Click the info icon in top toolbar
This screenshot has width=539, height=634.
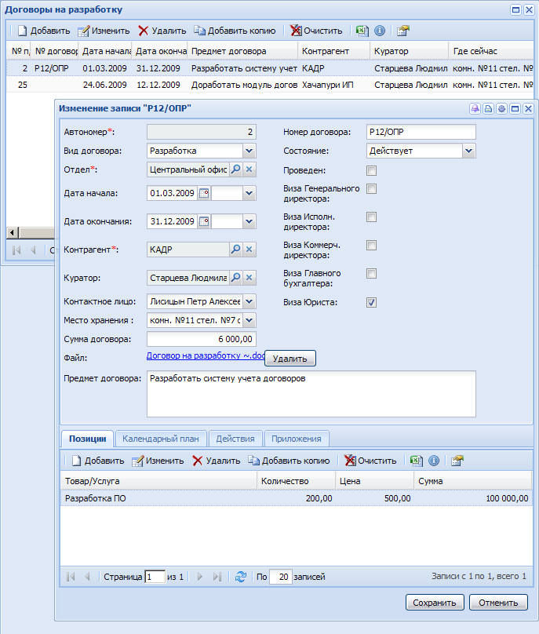point(380,31)
